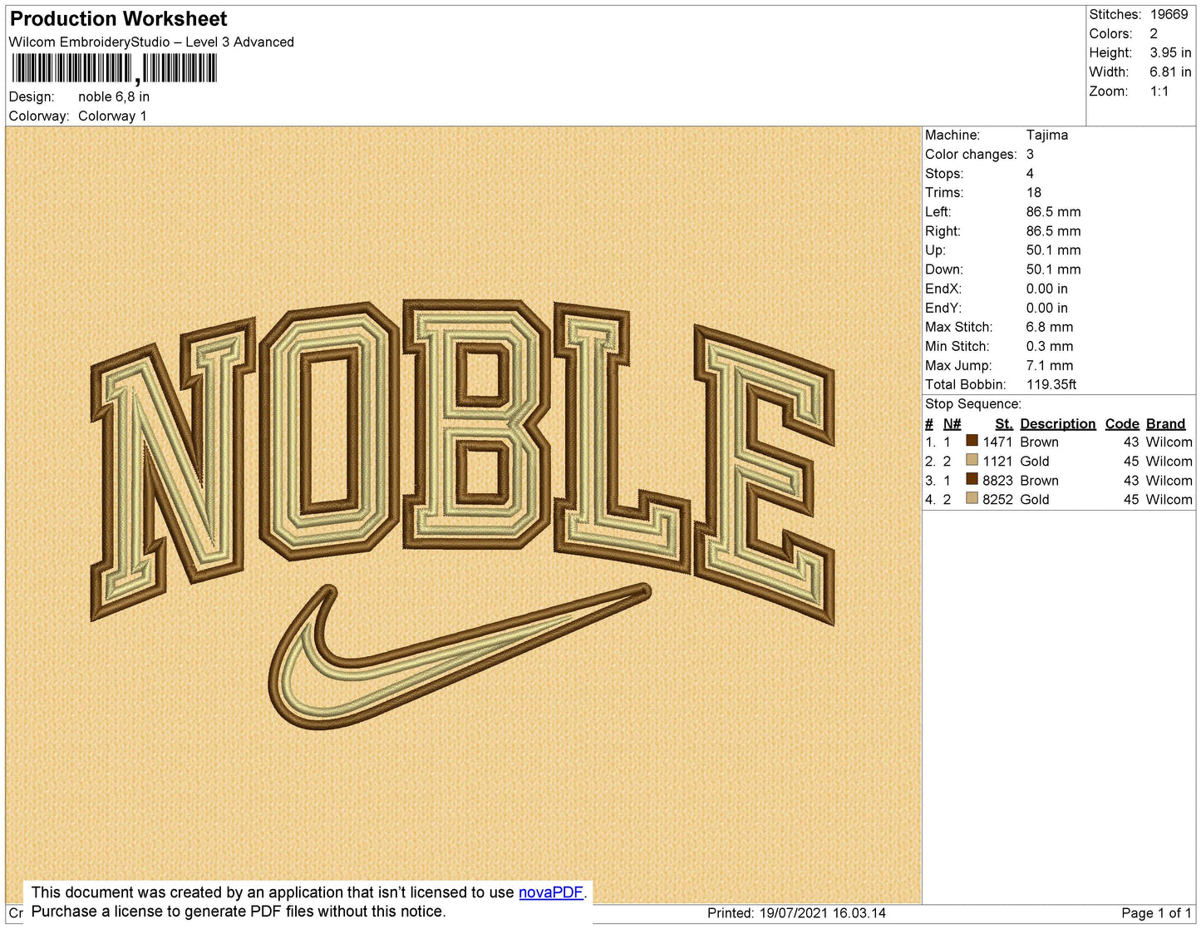Click the 'Code' column header
1201x929 pixels.
coord(1122,423)
